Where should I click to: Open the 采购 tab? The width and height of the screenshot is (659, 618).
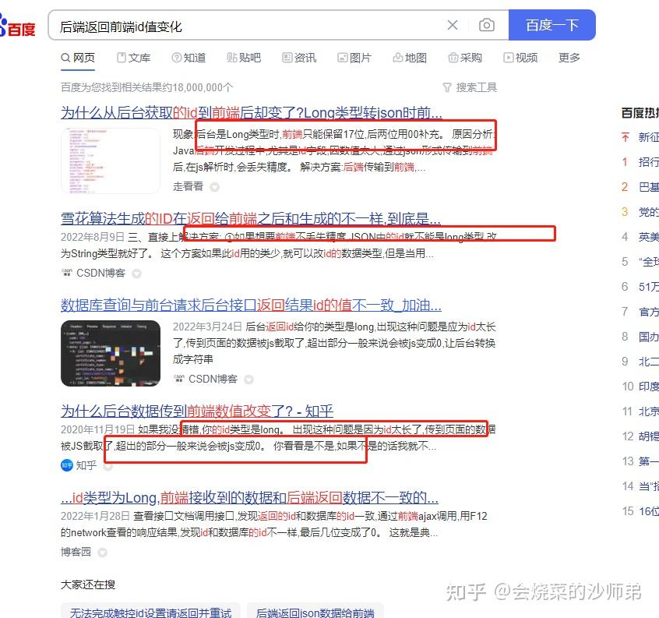[465, 58]
